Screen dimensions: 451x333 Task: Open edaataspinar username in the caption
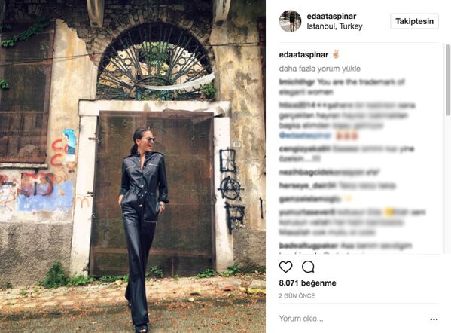(x=303, y=54)
